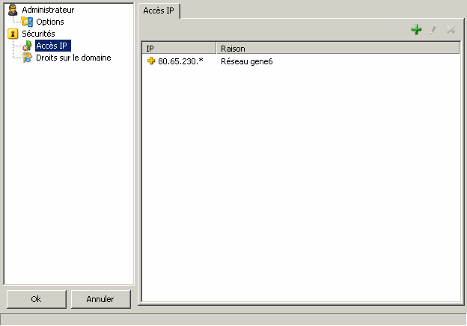Viewport: 467px width, 326px height.
Task: Click the Réseau gene6 reason cell
Action: click(247, 61)
